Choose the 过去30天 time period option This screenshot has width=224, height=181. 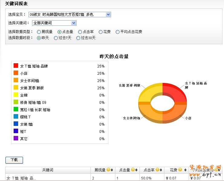(x=78, y=38)
